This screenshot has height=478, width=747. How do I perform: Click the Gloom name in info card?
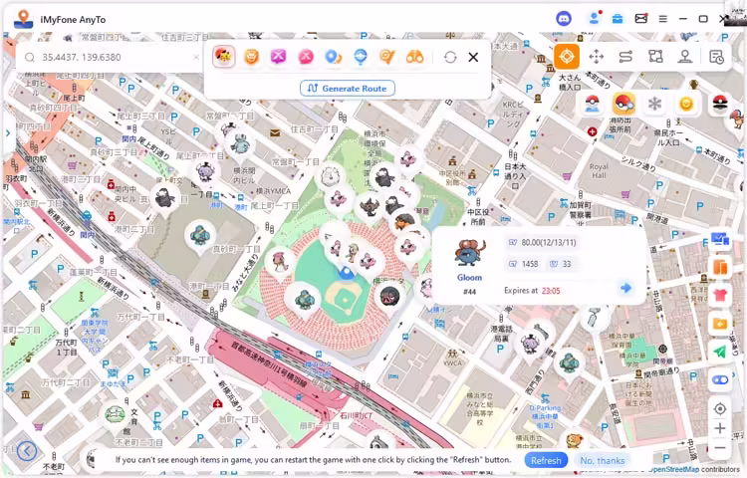tap(469, 277)
